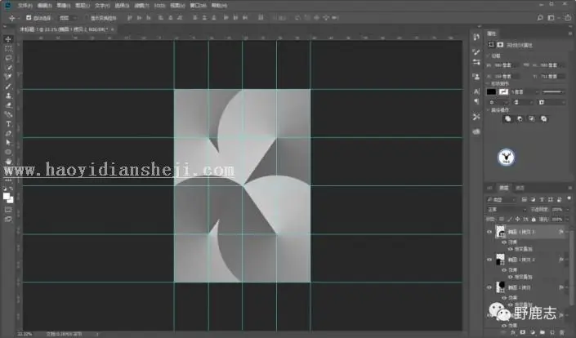Open the 图层(L) menu
Image resolution: width=576 pixels, height=338 pixels.
[x=83, y=6]
